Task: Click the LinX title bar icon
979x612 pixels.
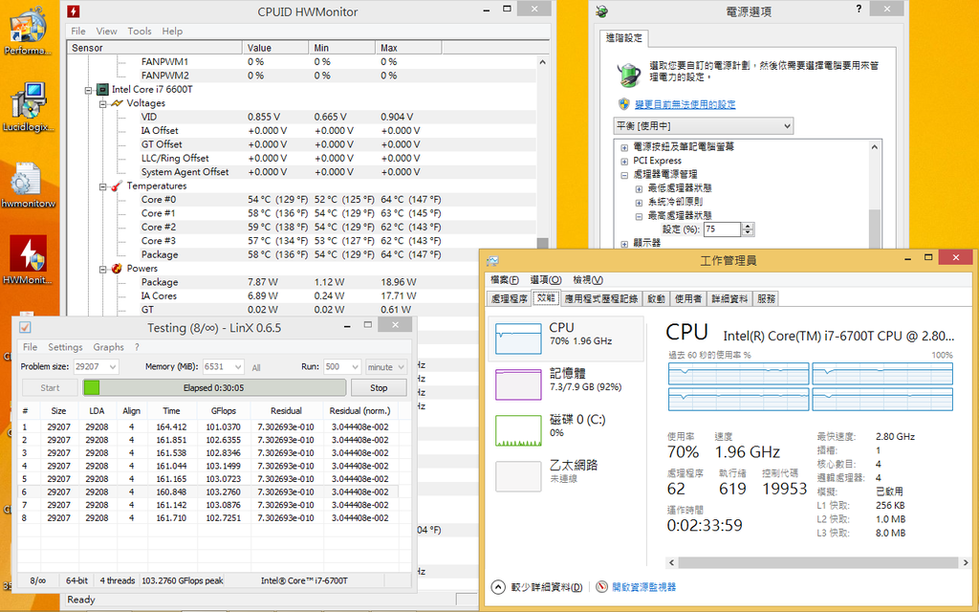Action: coord(25,327)
